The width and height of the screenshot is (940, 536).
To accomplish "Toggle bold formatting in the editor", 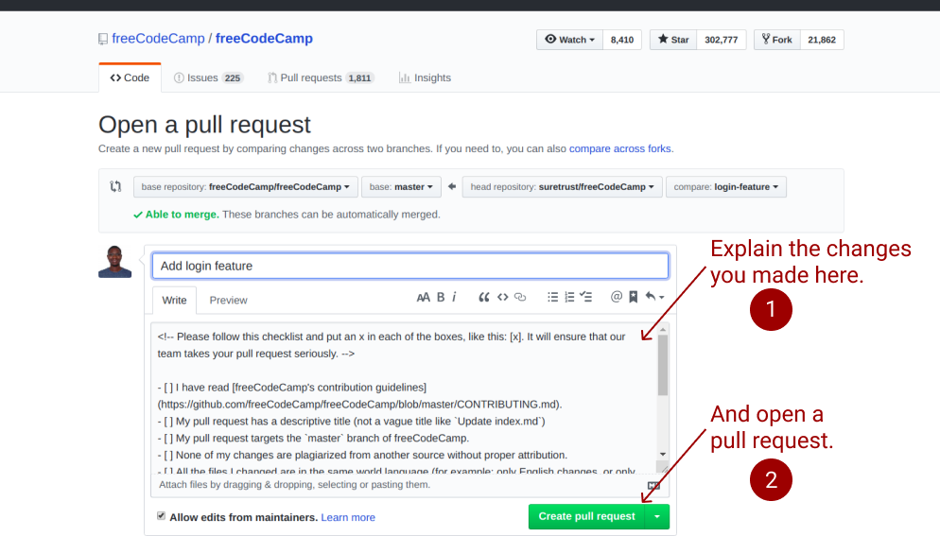I will pyautogui.click(x=441, y=298).
